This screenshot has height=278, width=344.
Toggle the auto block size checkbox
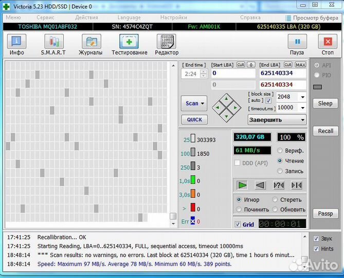click(268, 100)
